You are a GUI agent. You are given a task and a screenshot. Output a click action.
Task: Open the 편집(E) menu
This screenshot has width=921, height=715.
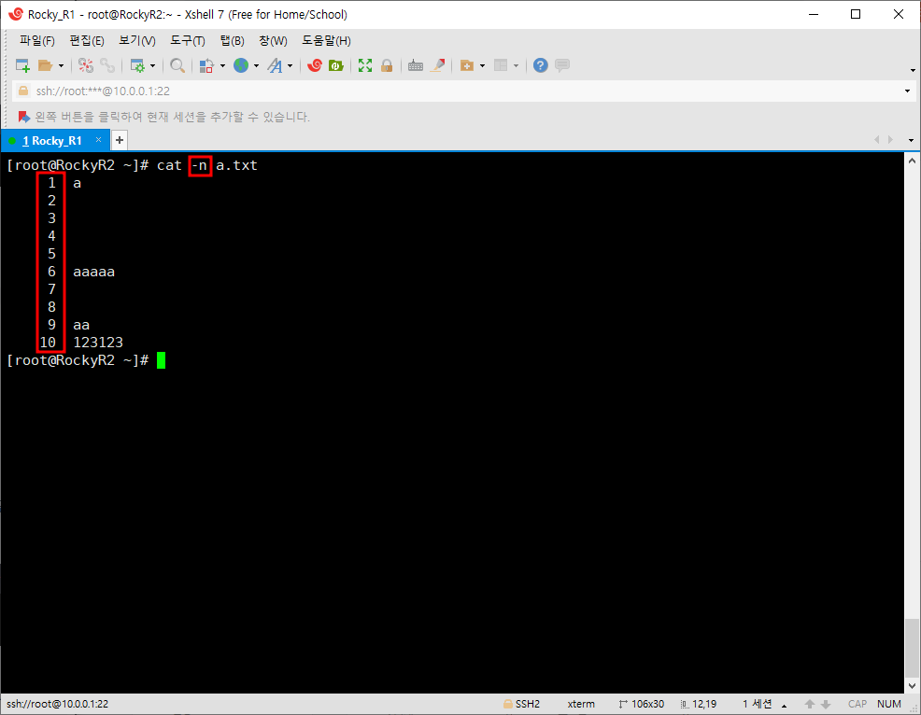tap(87, 41)
